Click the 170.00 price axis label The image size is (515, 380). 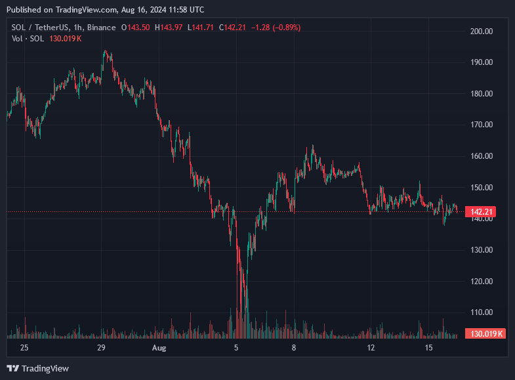pos(482,125)
